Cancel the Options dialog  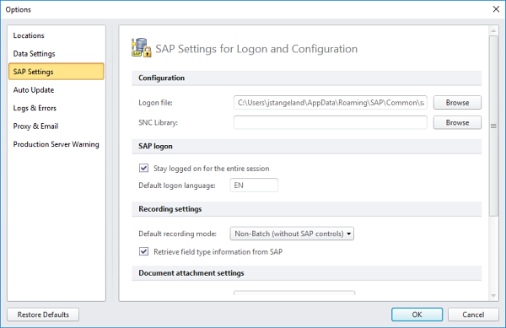tap(473, 315)
